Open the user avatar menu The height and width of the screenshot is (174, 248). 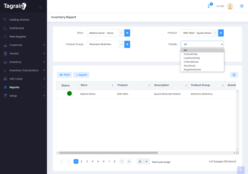click(x=230, y=6)
